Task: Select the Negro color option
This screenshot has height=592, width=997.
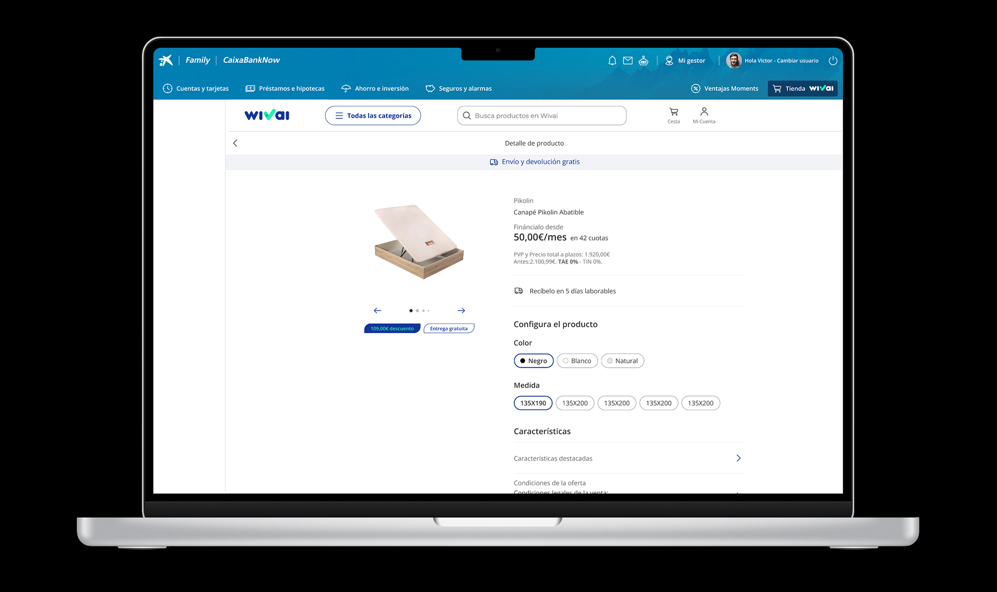Action: 534,361
